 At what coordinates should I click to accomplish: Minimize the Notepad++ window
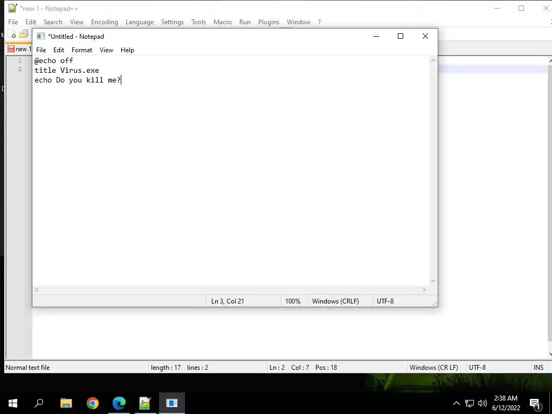pyautogui.click(x=497, y=8)
